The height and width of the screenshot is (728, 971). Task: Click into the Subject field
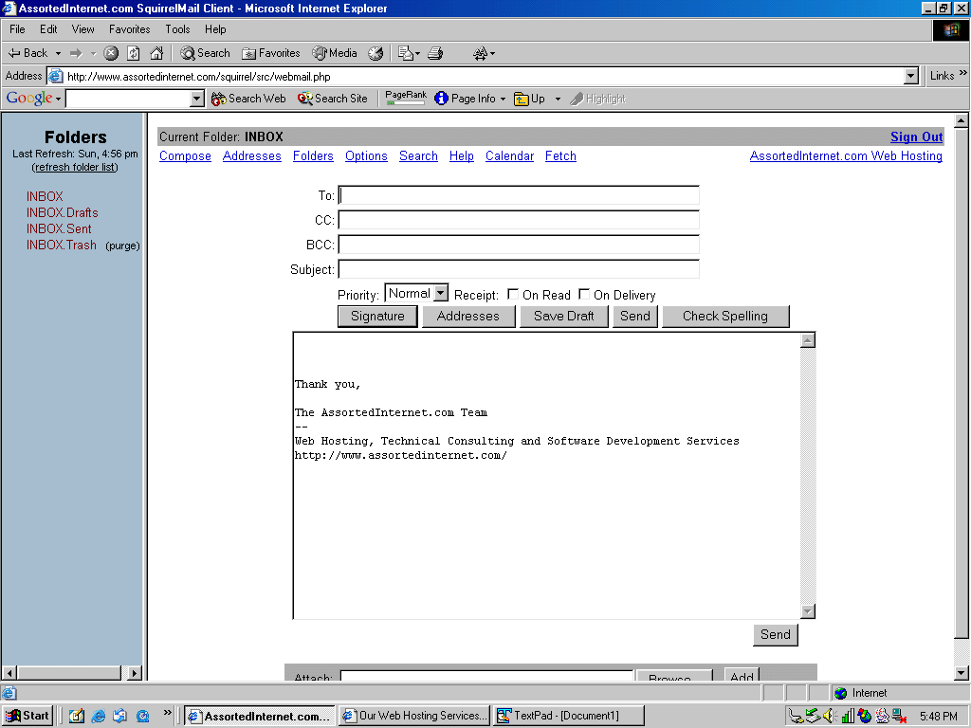[x=519, y=269]
